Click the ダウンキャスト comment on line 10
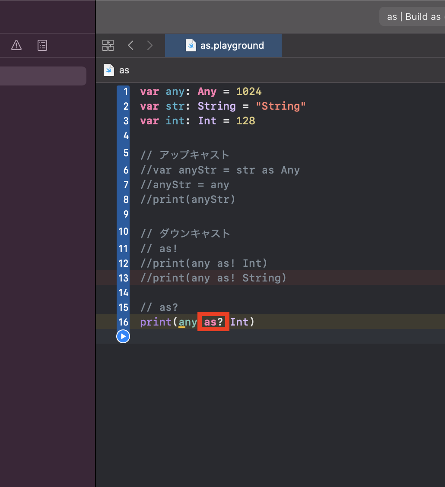 pos(185,233)
